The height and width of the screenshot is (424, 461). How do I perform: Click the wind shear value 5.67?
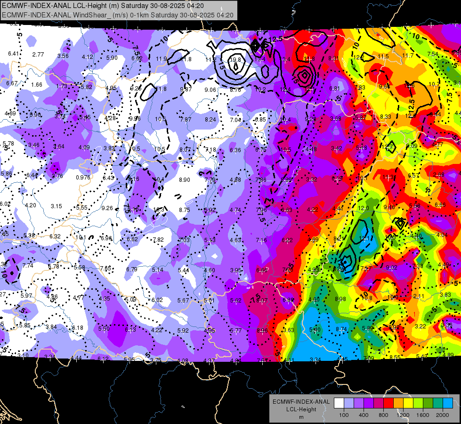(x=183, y=300)
